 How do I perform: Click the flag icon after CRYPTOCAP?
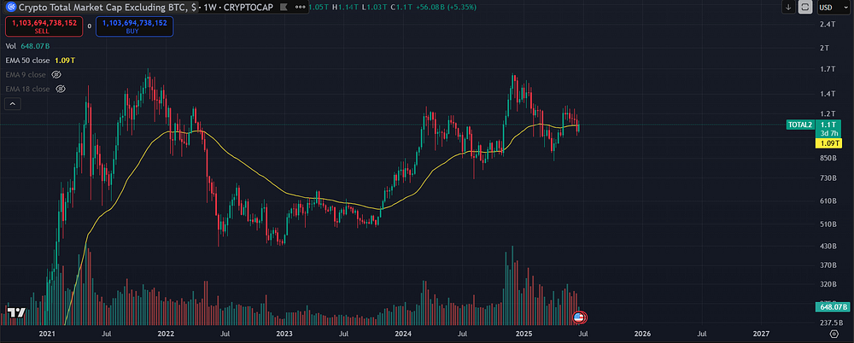(x=282, y=8)
